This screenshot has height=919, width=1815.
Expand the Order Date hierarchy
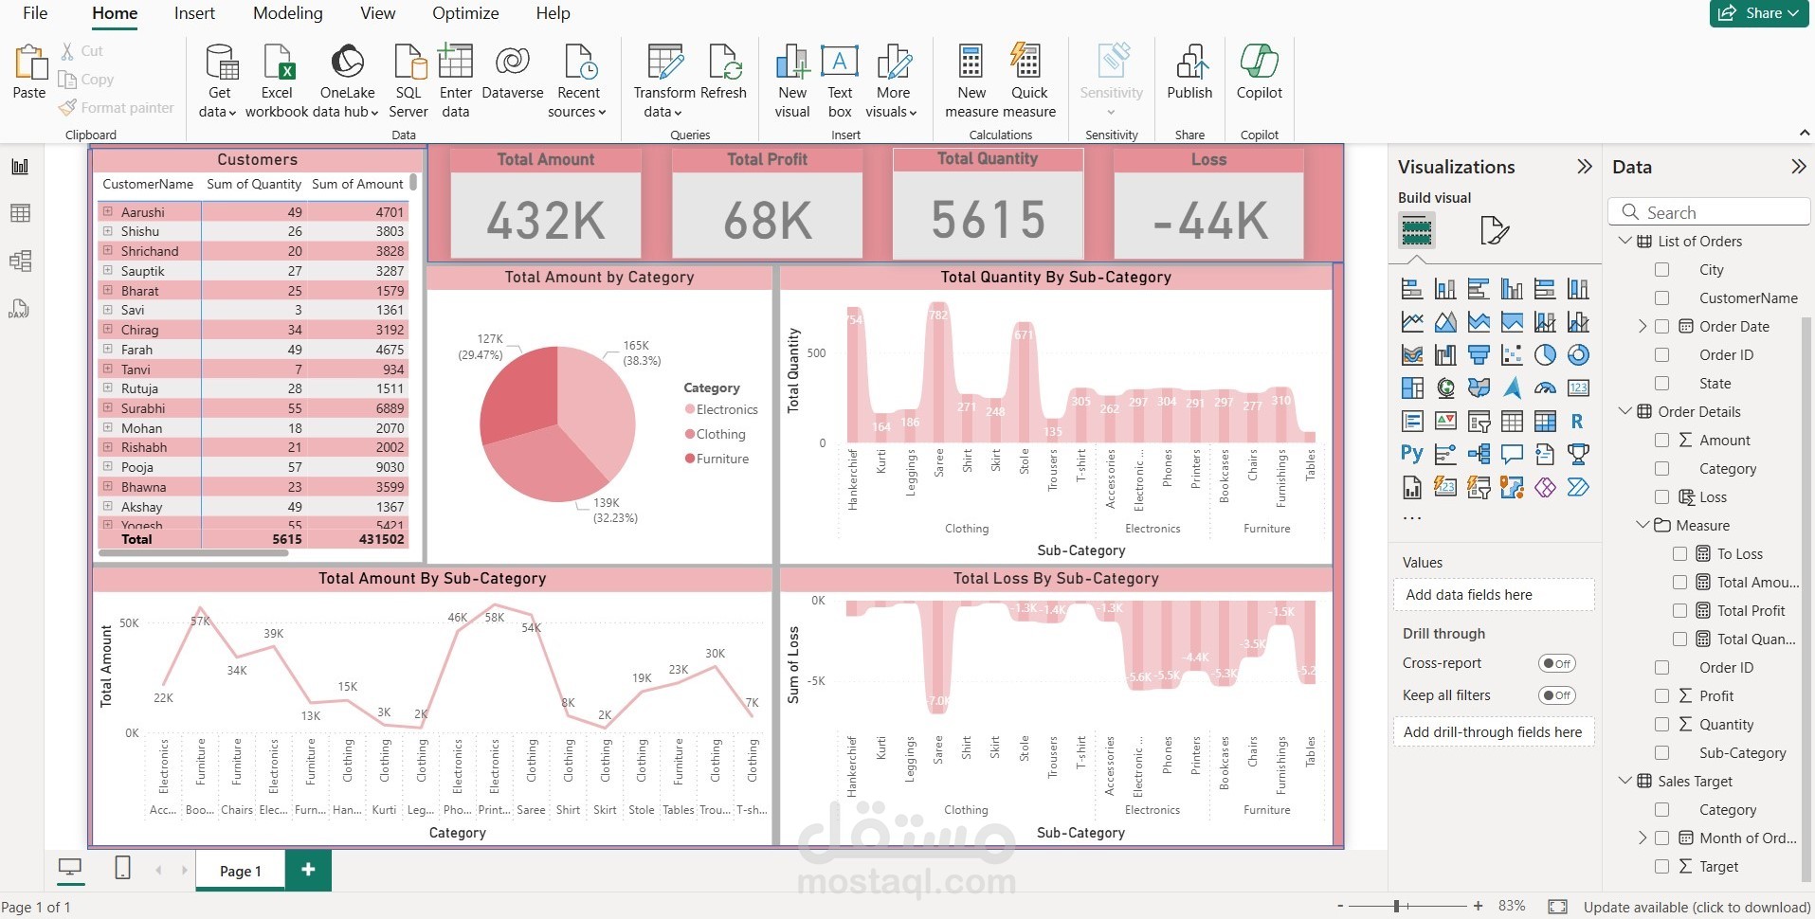pyautogui.click(x=1643, y=327)
